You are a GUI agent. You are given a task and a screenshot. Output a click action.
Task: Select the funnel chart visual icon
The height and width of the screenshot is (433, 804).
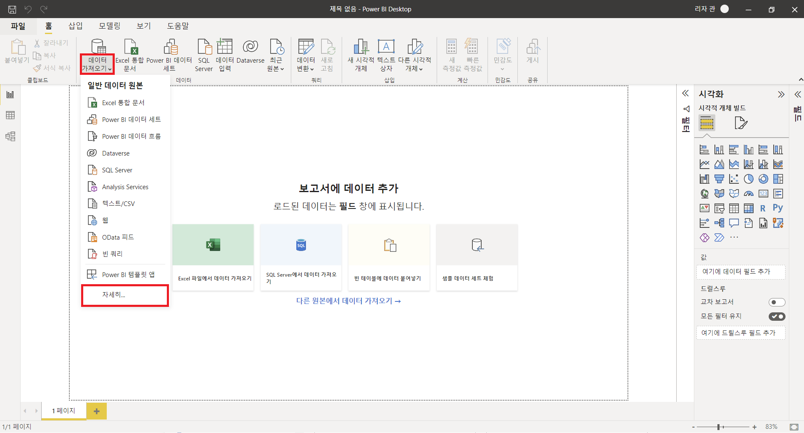[719, 179]
